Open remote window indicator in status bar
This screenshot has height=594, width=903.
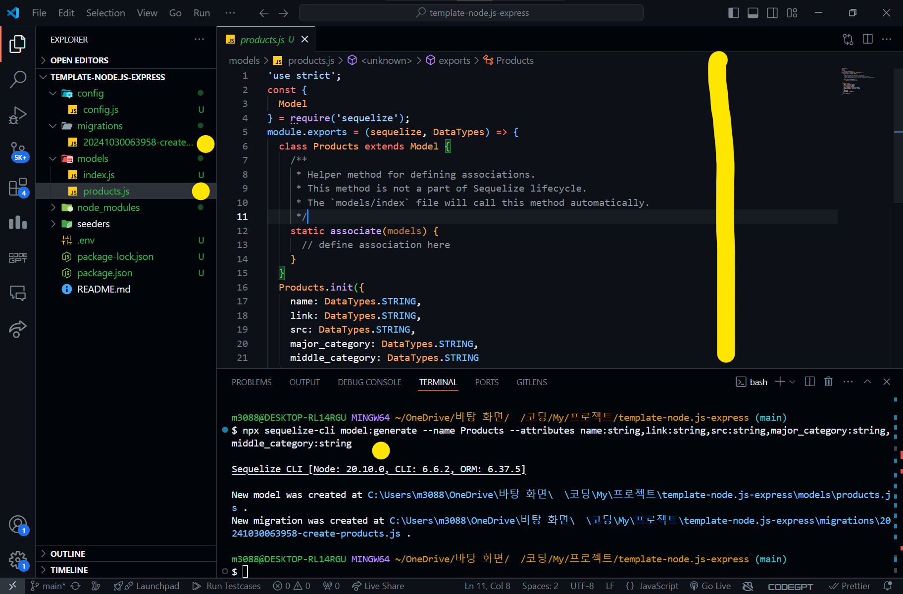12,586
